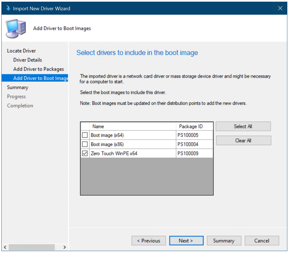
Task: Open the Locate Driver wizard step
Action: coord(22,51)
